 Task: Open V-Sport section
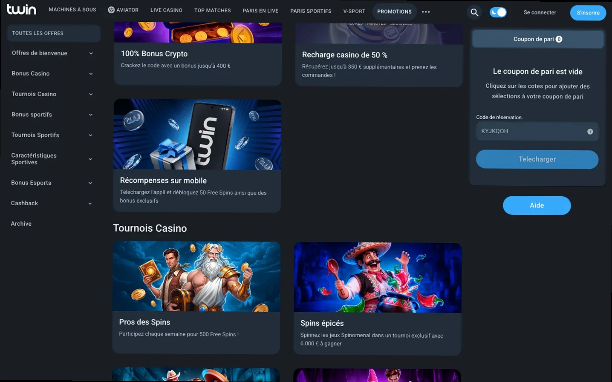[354, 11]
